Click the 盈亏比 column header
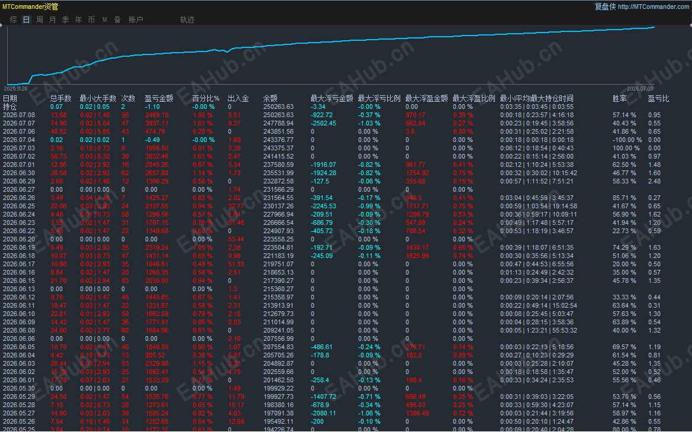 (658, 98)
